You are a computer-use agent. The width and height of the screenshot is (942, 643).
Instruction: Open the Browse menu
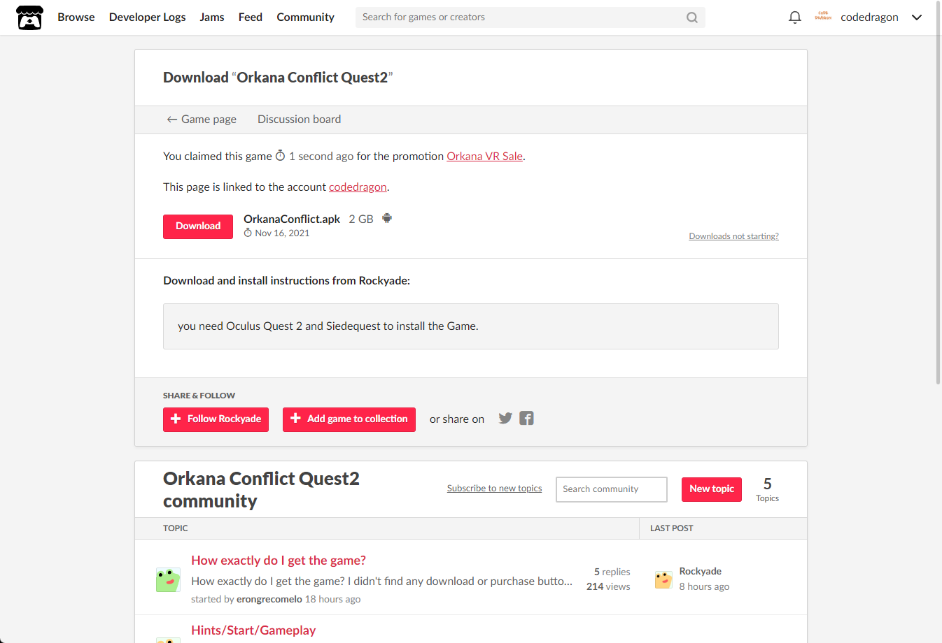(x=76, y=17)
